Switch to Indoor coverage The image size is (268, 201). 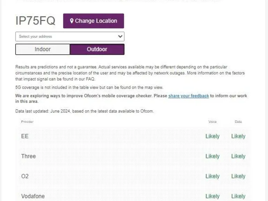click(x=43, y=49)
